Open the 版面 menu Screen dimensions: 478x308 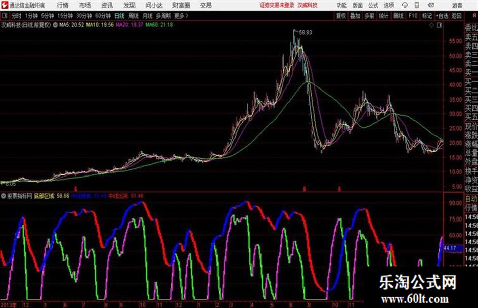pos(357,5)
